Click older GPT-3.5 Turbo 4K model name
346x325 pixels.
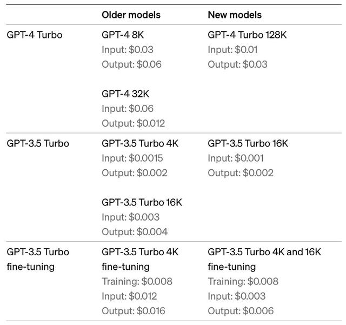coord(140,143)
